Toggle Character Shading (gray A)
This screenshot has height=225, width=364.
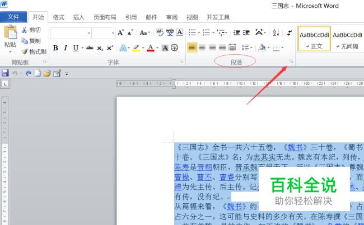165,48
